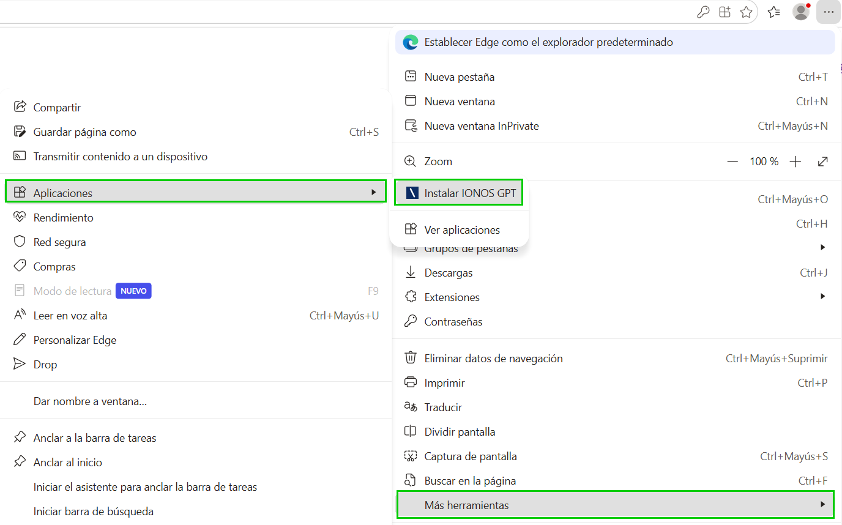Click the Contraseñas key icon
Viewport: 842px width, 525px height.
(411, 321)
